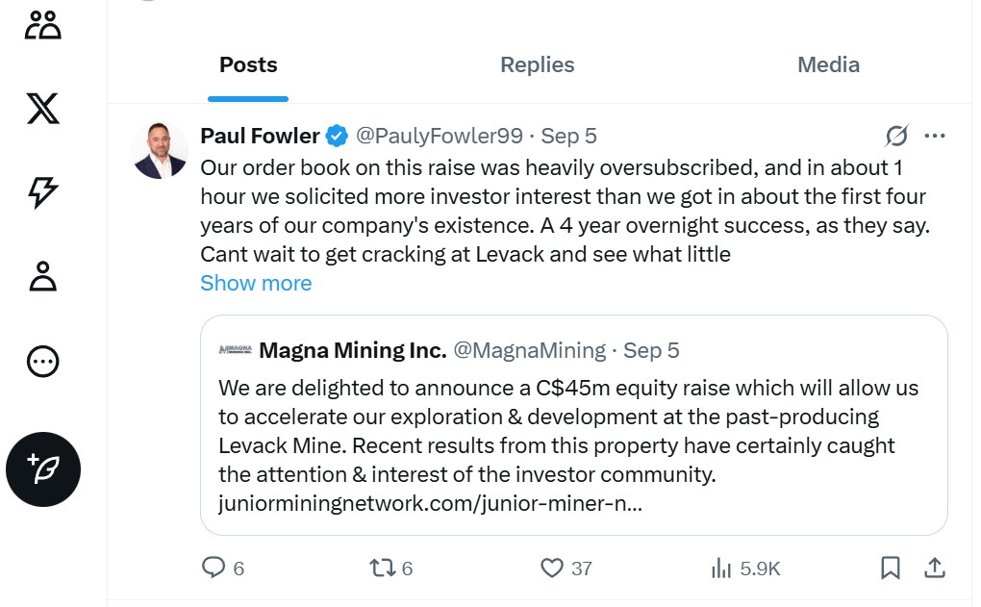Switch to the Replies tab
This screenshot has height=607, width=981.
[537, 65]
